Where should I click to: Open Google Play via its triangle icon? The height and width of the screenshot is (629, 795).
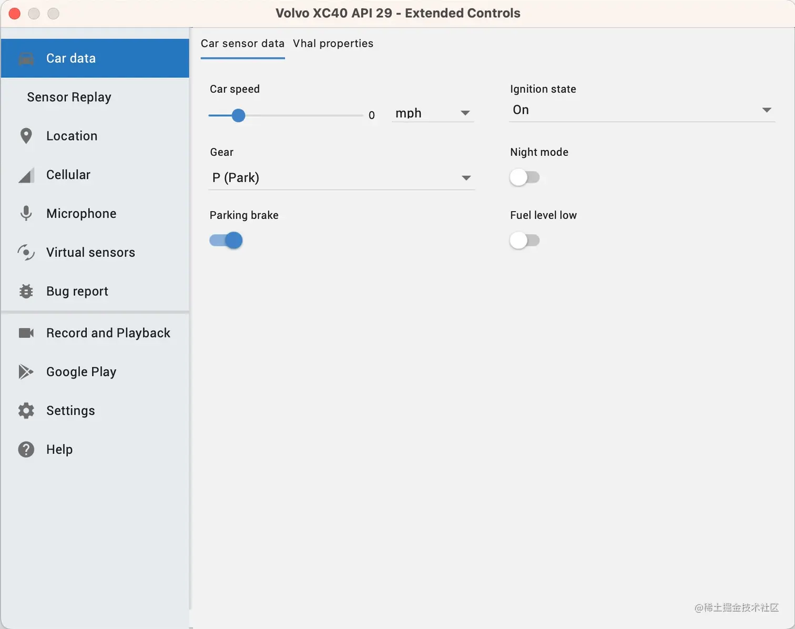tap(26, 372)
